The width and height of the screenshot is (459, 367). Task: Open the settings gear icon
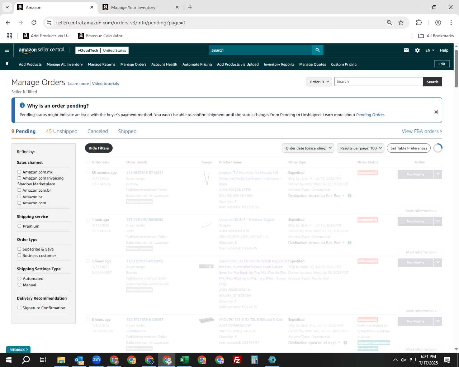(x=417, y=50)
